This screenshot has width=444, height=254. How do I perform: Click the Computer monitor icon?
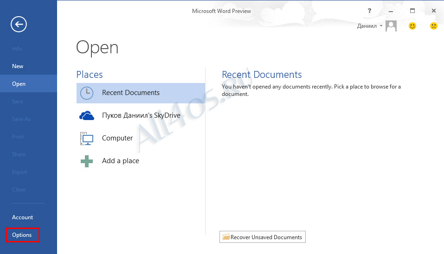87,138
